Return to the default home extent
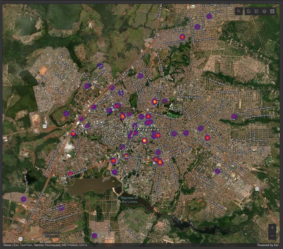 pyautogui.click(x=248, y=11)
